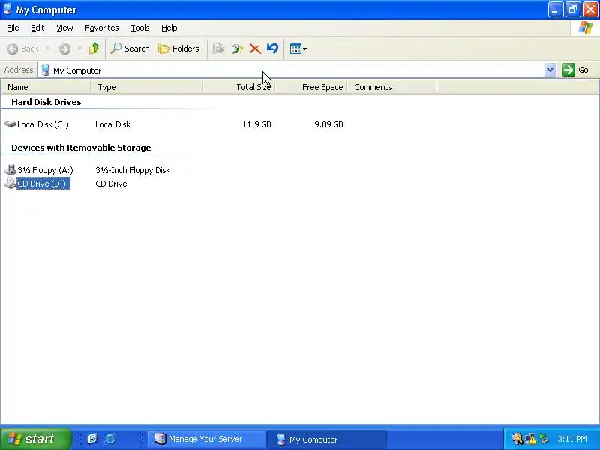600x450 pixels.
Task: Click the 3½-Inch Floppy Disk type text
Action: coord(133,170)
